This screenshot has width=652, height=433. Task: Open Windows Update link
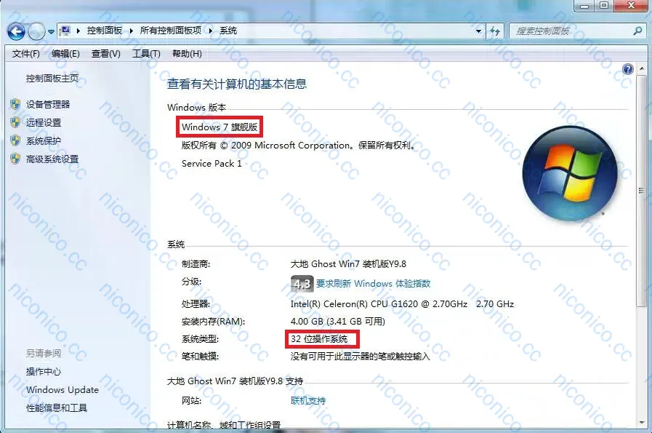63,390
